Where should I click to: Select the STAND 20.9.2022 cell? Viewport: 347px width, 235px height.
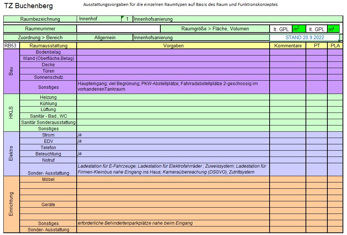[304, 37]
